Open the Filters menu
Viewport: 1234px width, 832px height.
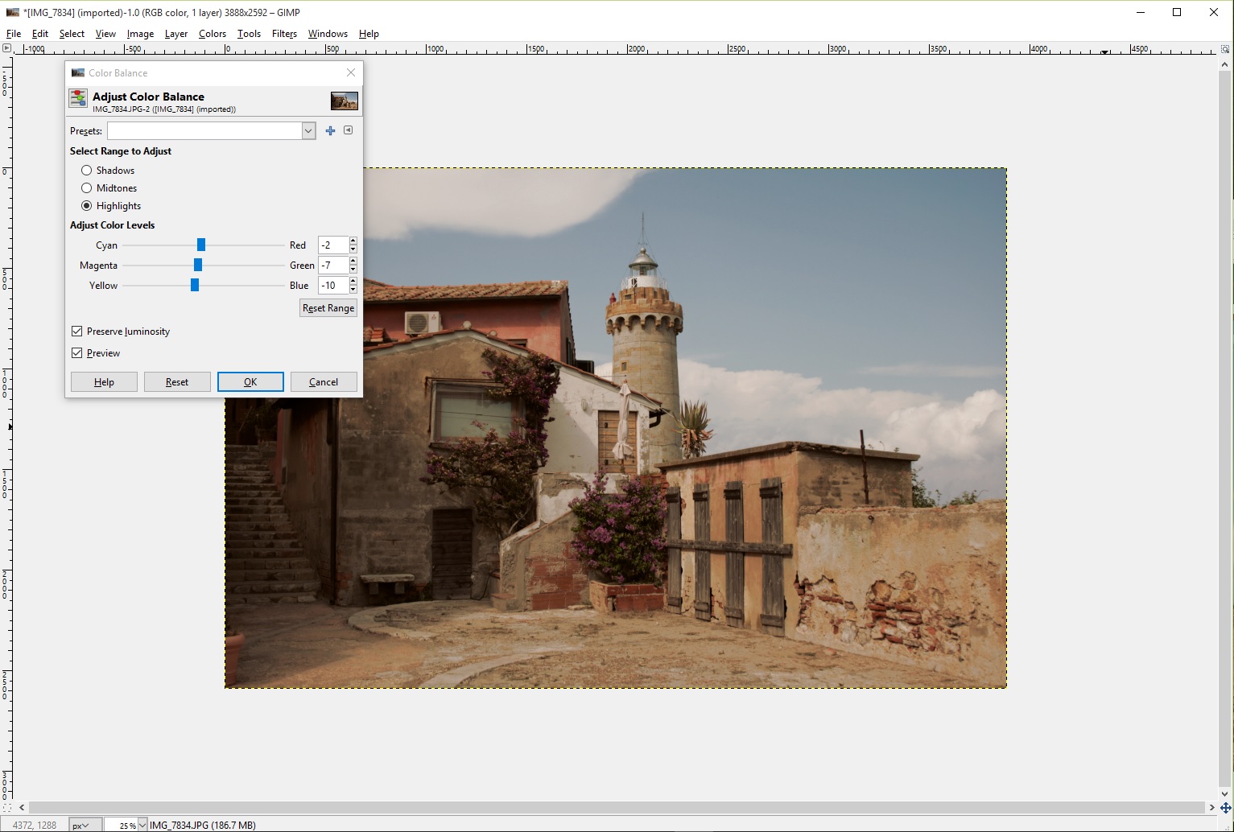coord(284,34)
